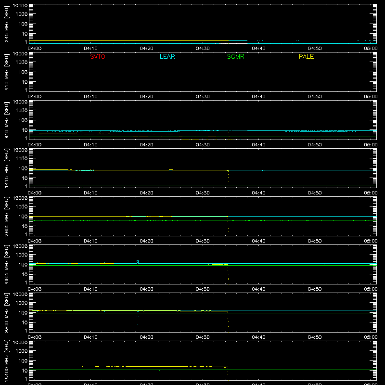The height and width of the screenshot is (385, 385).
Task: Click the 04:20 tick under the 4995 MHz panel
Action: click(x=147, y=289)
